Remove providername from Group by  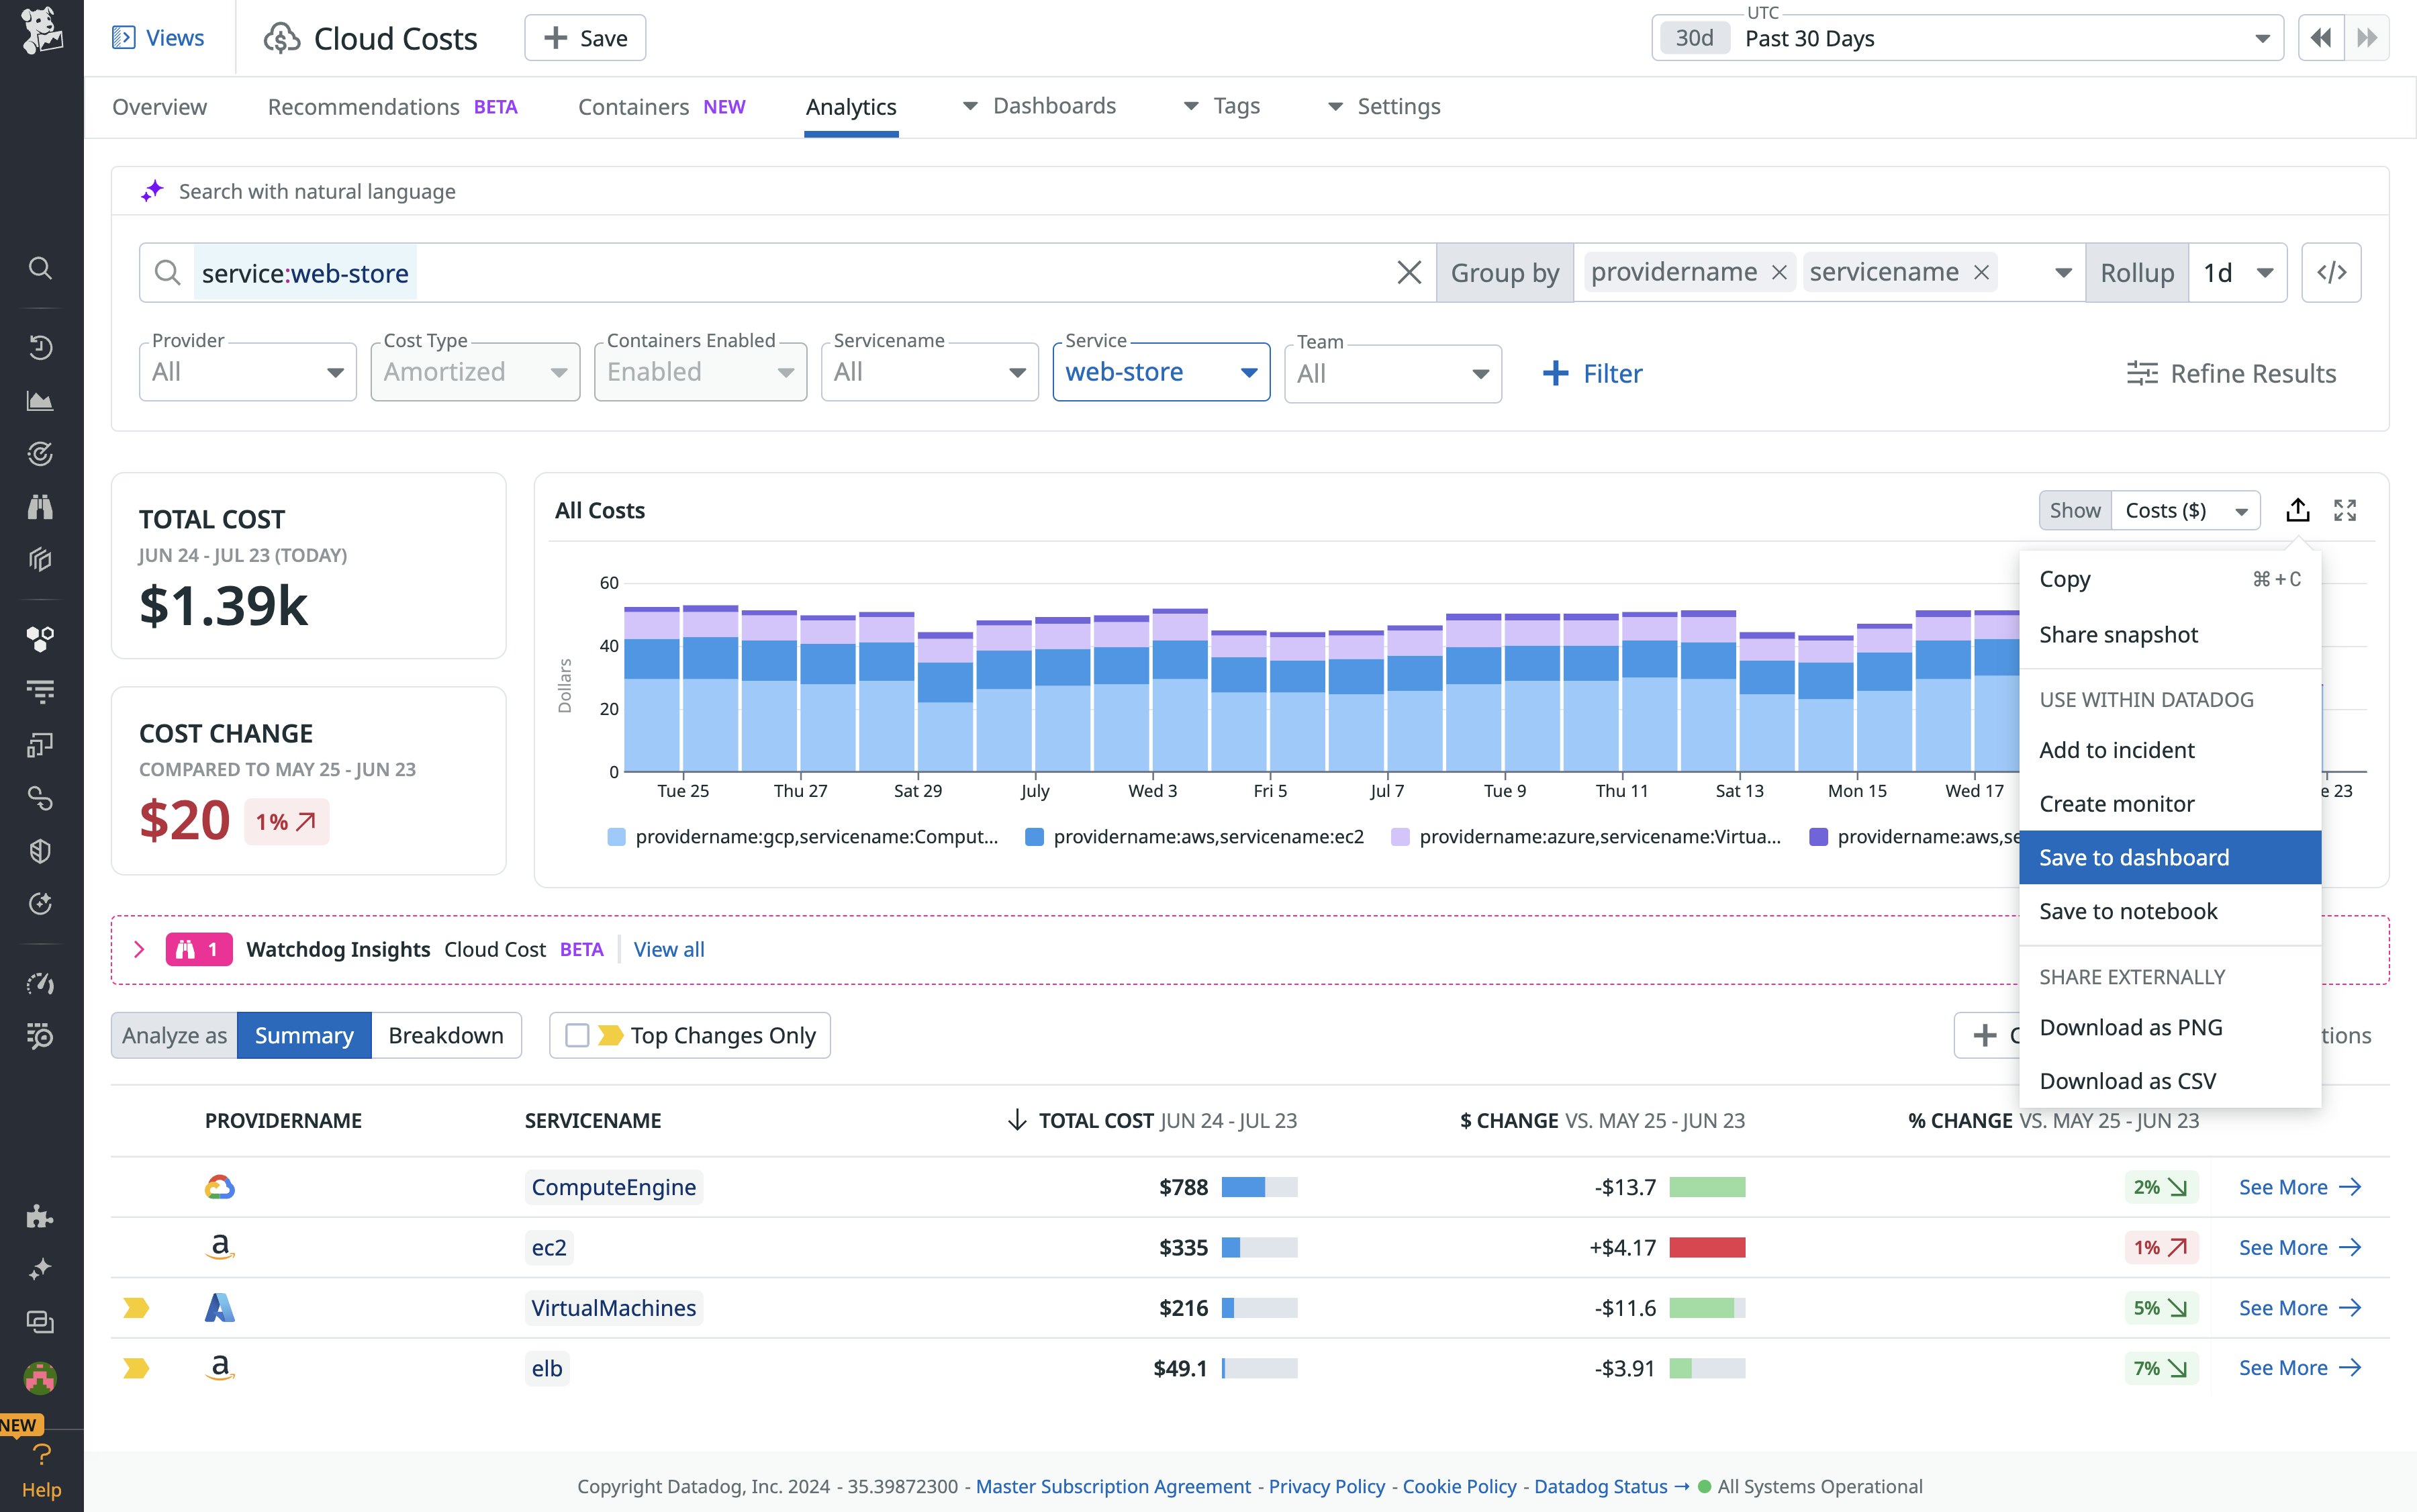[1779, 272]
